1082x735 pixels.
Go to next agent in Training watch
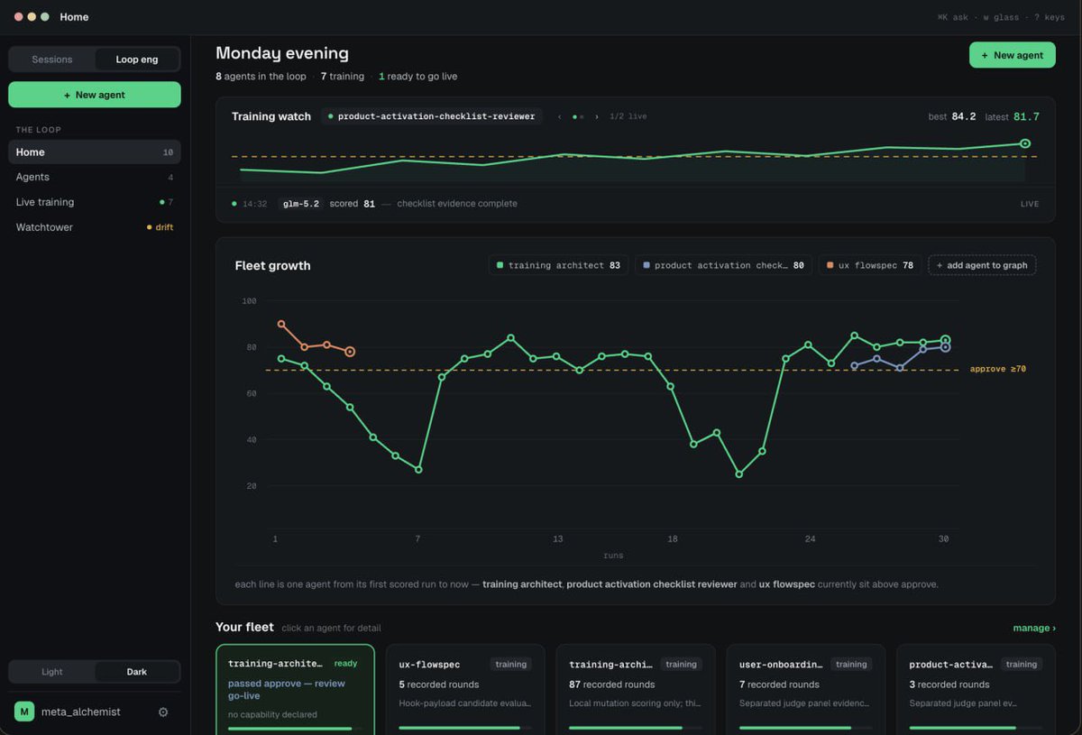pyautogui.click(x=596, y=116)
